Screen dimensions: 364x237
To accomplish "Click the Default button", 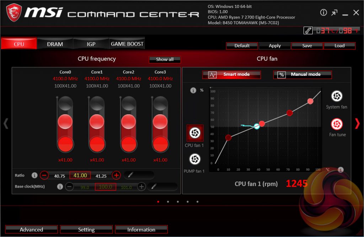I will (x=242, y=46).
